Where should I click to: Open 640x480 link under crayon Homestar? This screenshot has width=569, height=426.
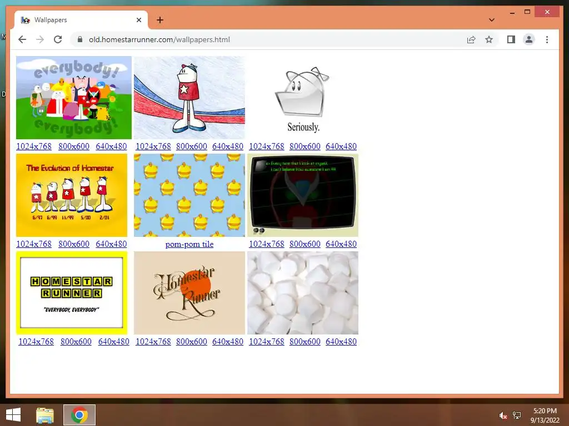click(x=227, y=146)
